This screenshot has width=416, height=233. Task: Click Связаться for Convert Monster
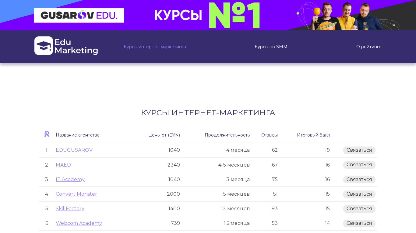[x=359, y=194]
